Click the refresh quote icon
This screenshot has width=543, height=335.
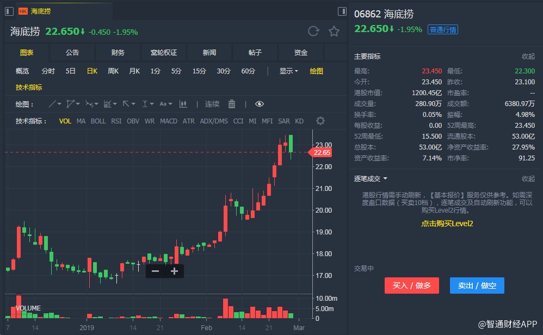[313, 31]
